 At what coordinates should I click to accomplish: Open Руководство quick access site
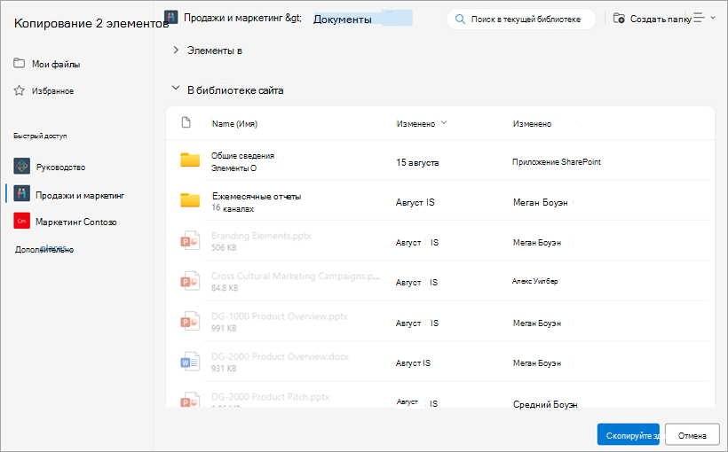(60, 167)
